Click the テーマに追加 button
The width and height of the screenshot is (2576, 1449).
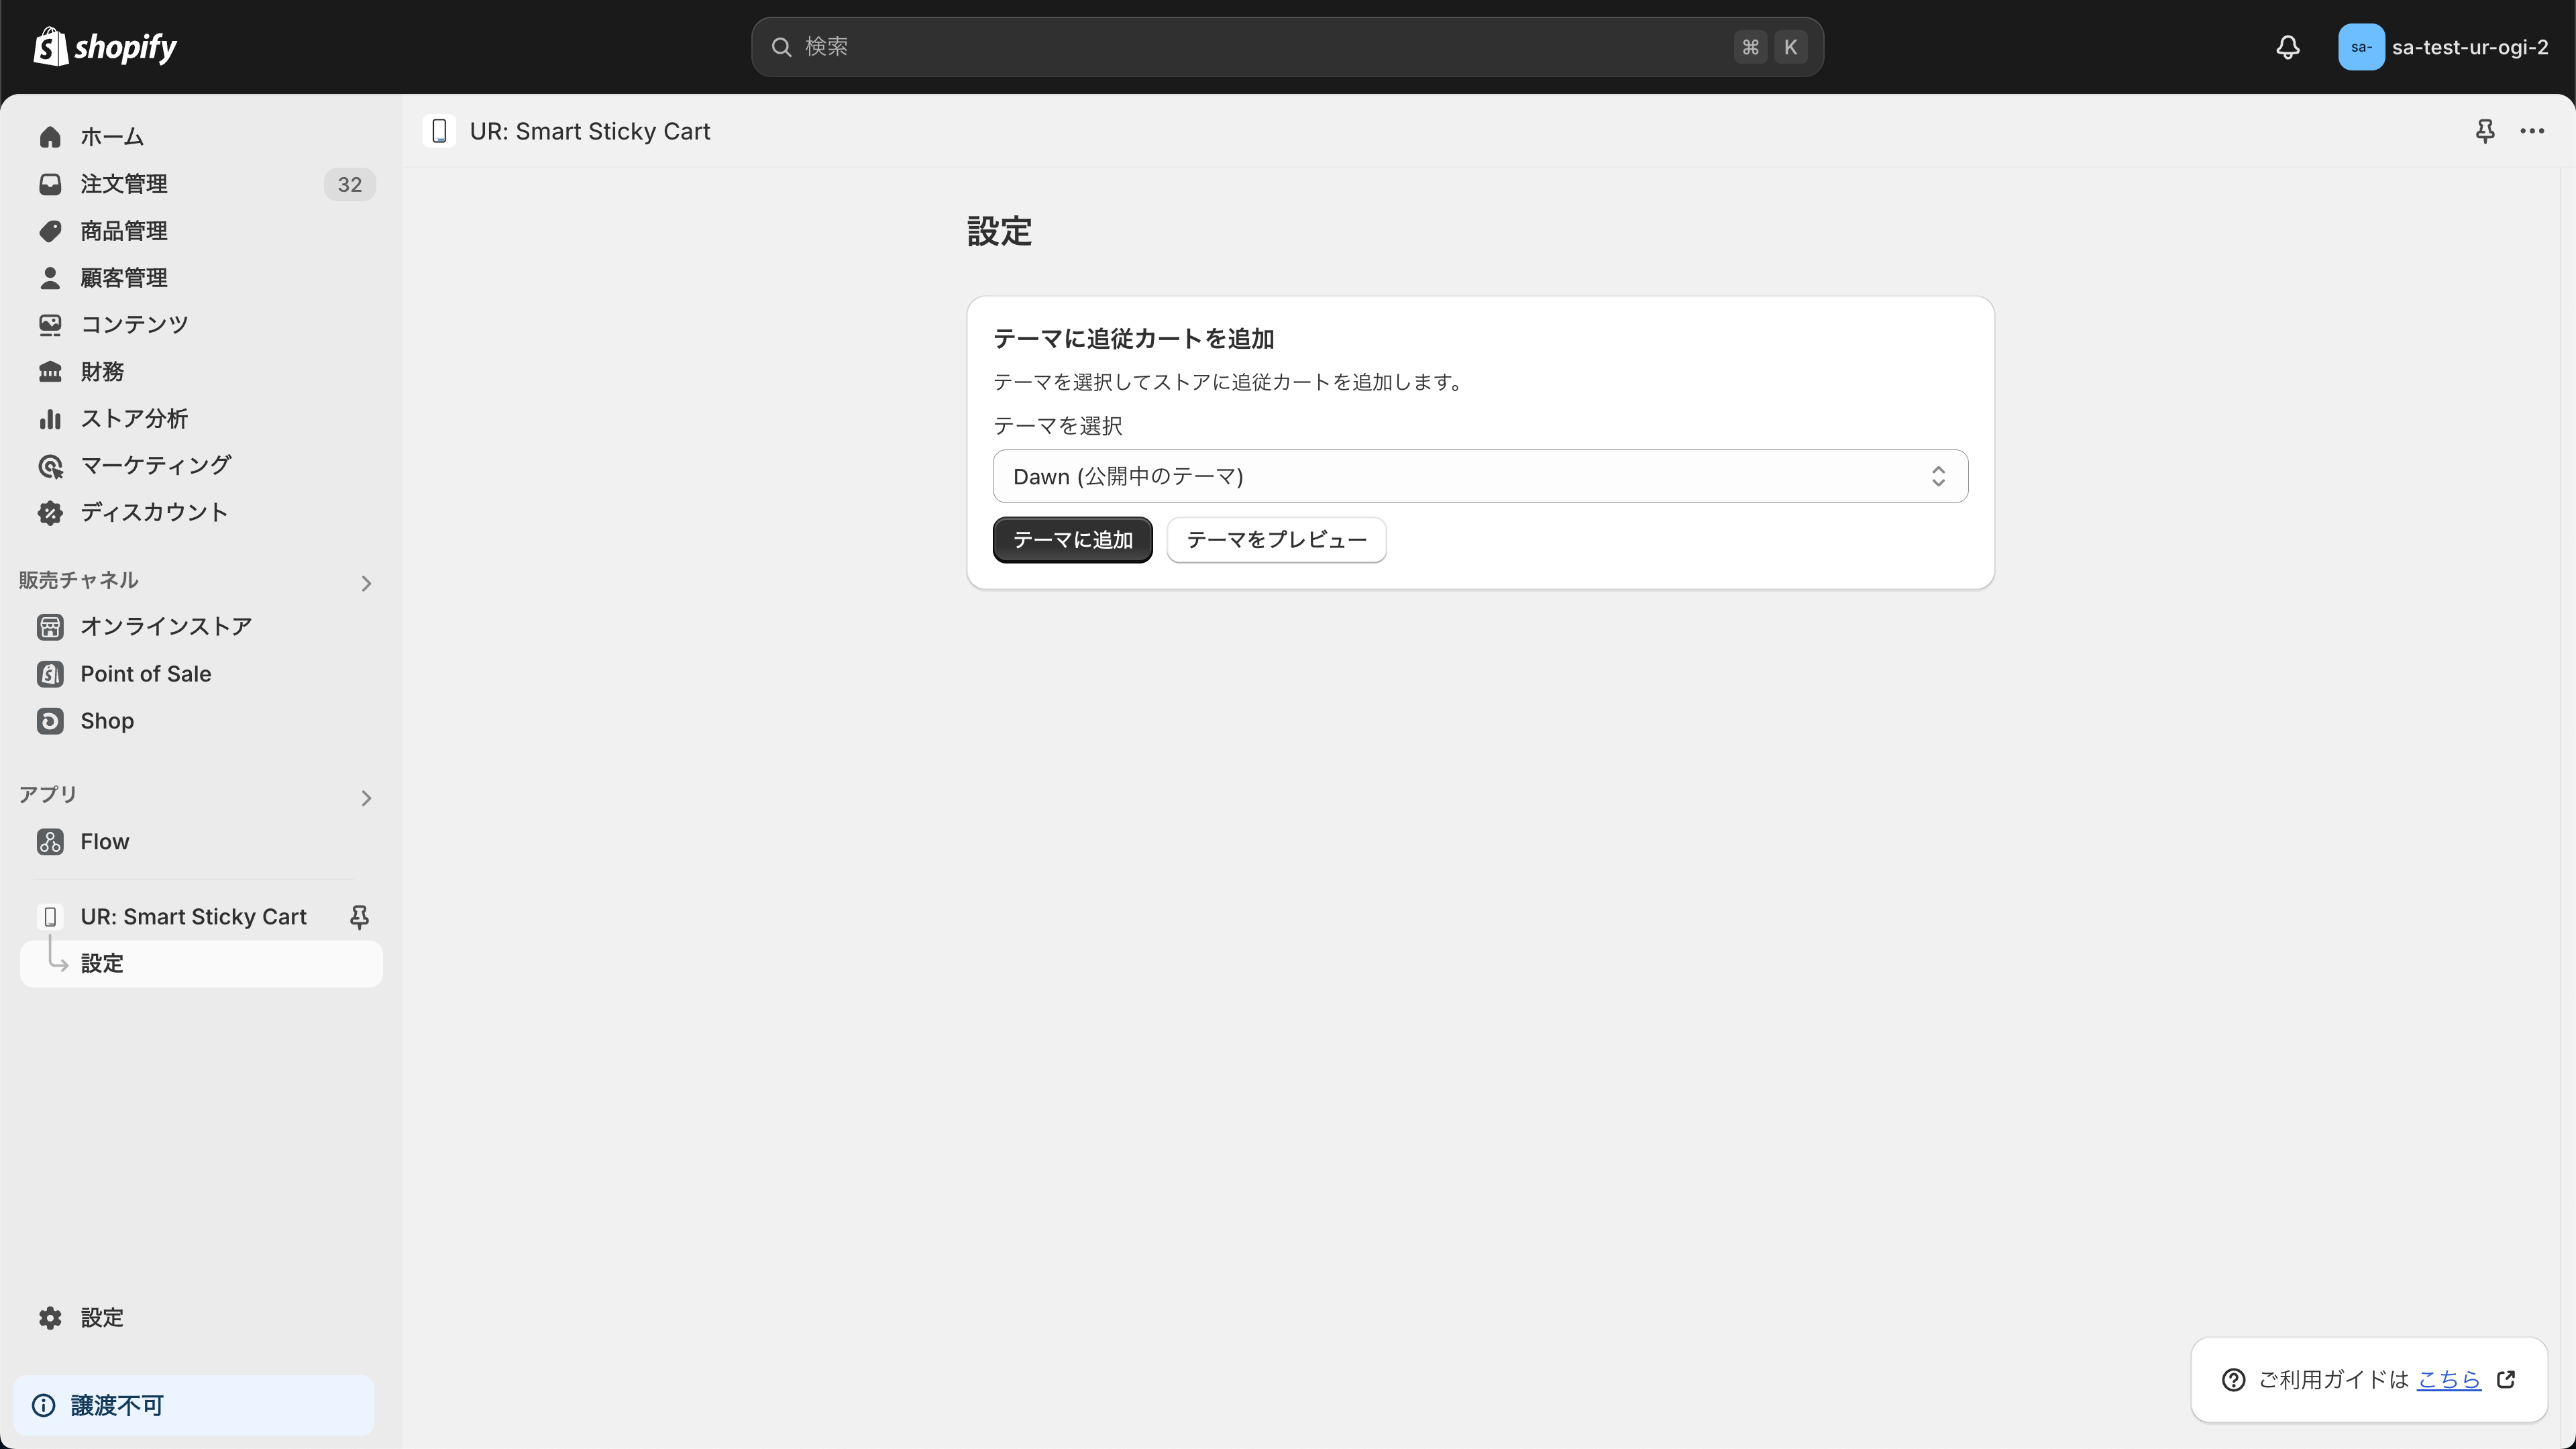pos(1072,539)
